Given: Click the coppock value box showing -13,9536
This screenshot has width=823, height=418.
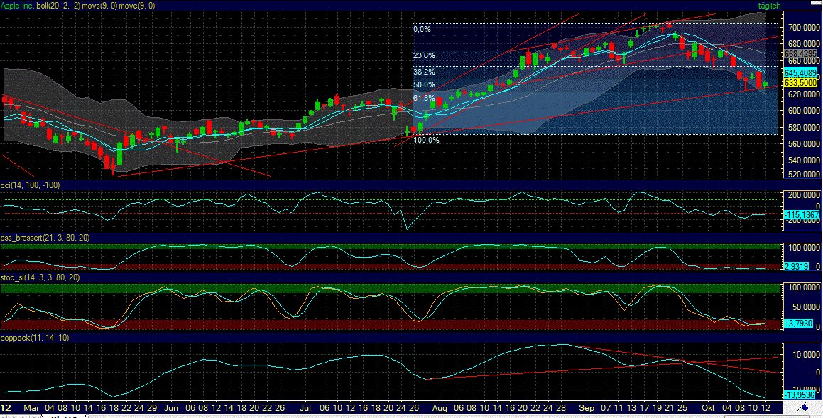Looking at the screenshot, I should tap(801, 393).
